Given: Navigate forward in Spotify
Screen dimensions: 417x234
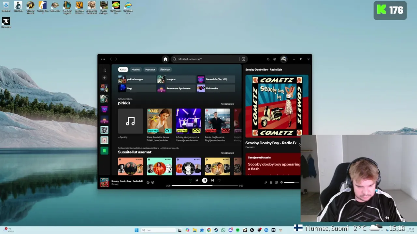Looking at the screenshot, I should pyautogui.click(x=116, y=59).
